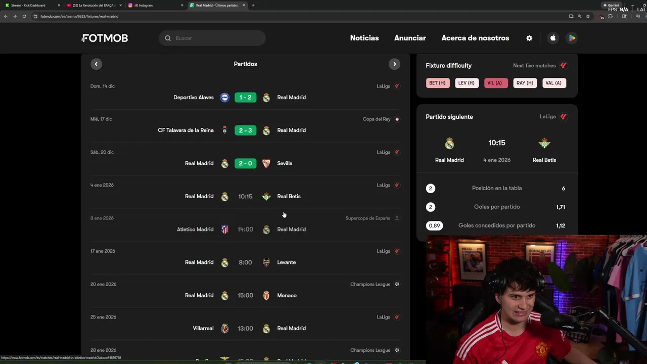Screen dimensions: 647x364
Task: Click 'Copa del Rey' competition label
Action: 377,119
